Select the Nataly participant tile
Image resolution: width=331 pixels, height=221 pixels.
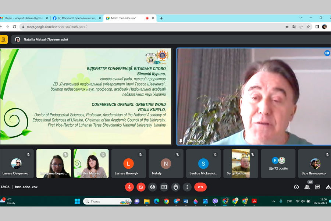pyautogui.click(x=166, y=164)
